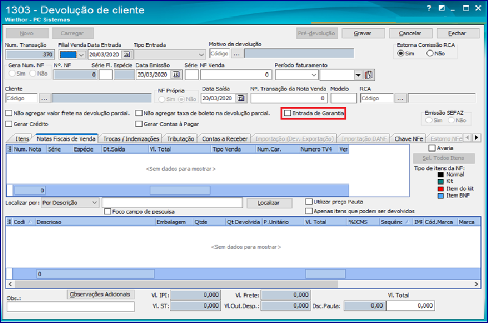This screenshot has height=323, width=488.
Task: Toggle Gerar Crédito checkbox
Action: (x=9, y=124)
